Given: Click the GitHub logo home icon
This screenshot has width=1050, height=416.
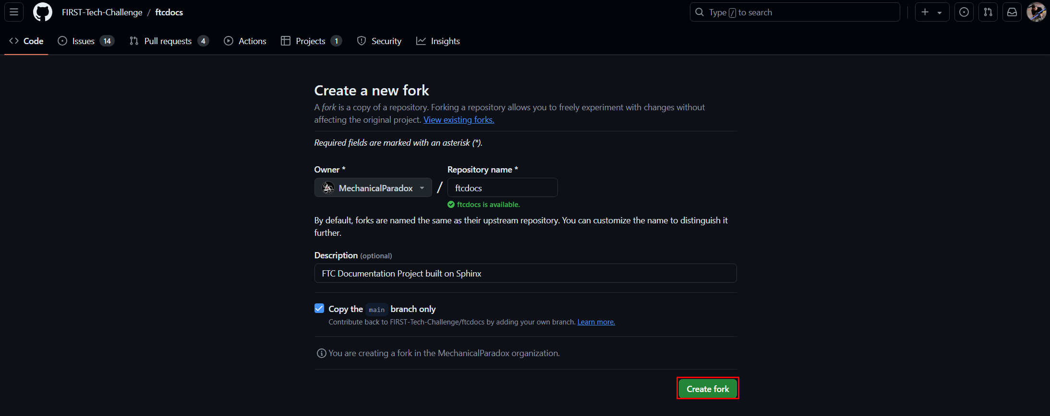Looking at the screenshot, I should pos(42,12).
